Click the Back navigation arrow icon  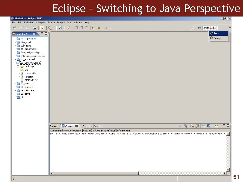tap(98, 28)
